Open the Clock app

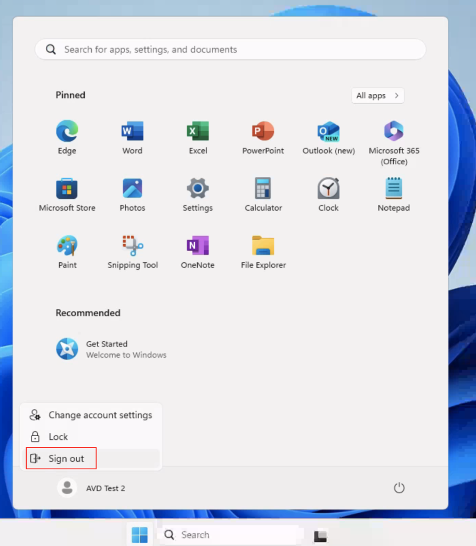coord(328,195)
